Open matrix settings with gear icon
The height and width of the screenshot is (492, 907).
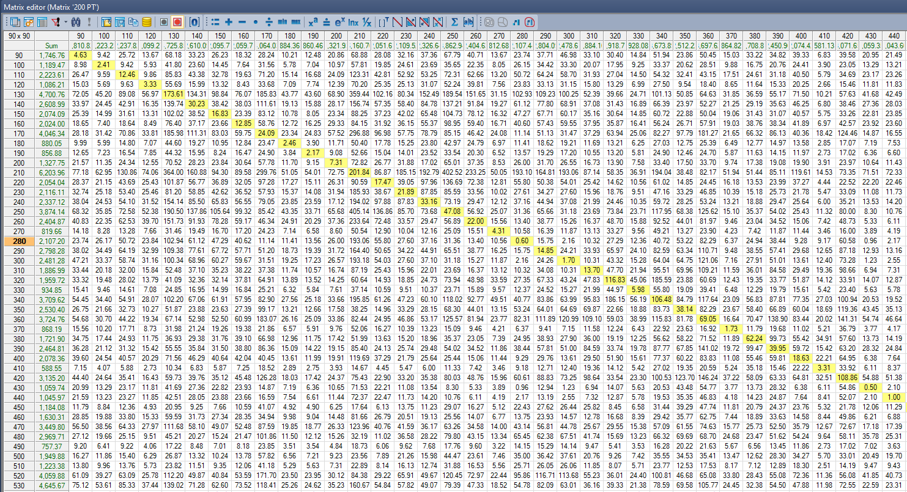[29, 22]
